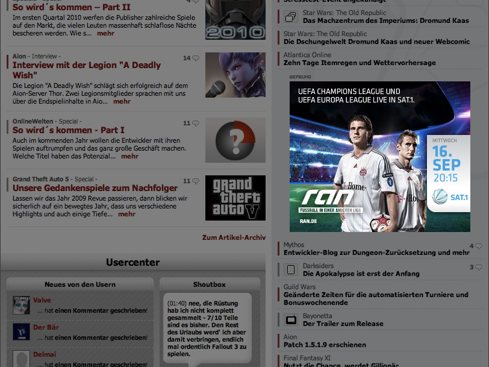
Task: Open Entwickler-Blog zur Dungeon-Zurücksetzung und mehr
Action: point(376,253)
